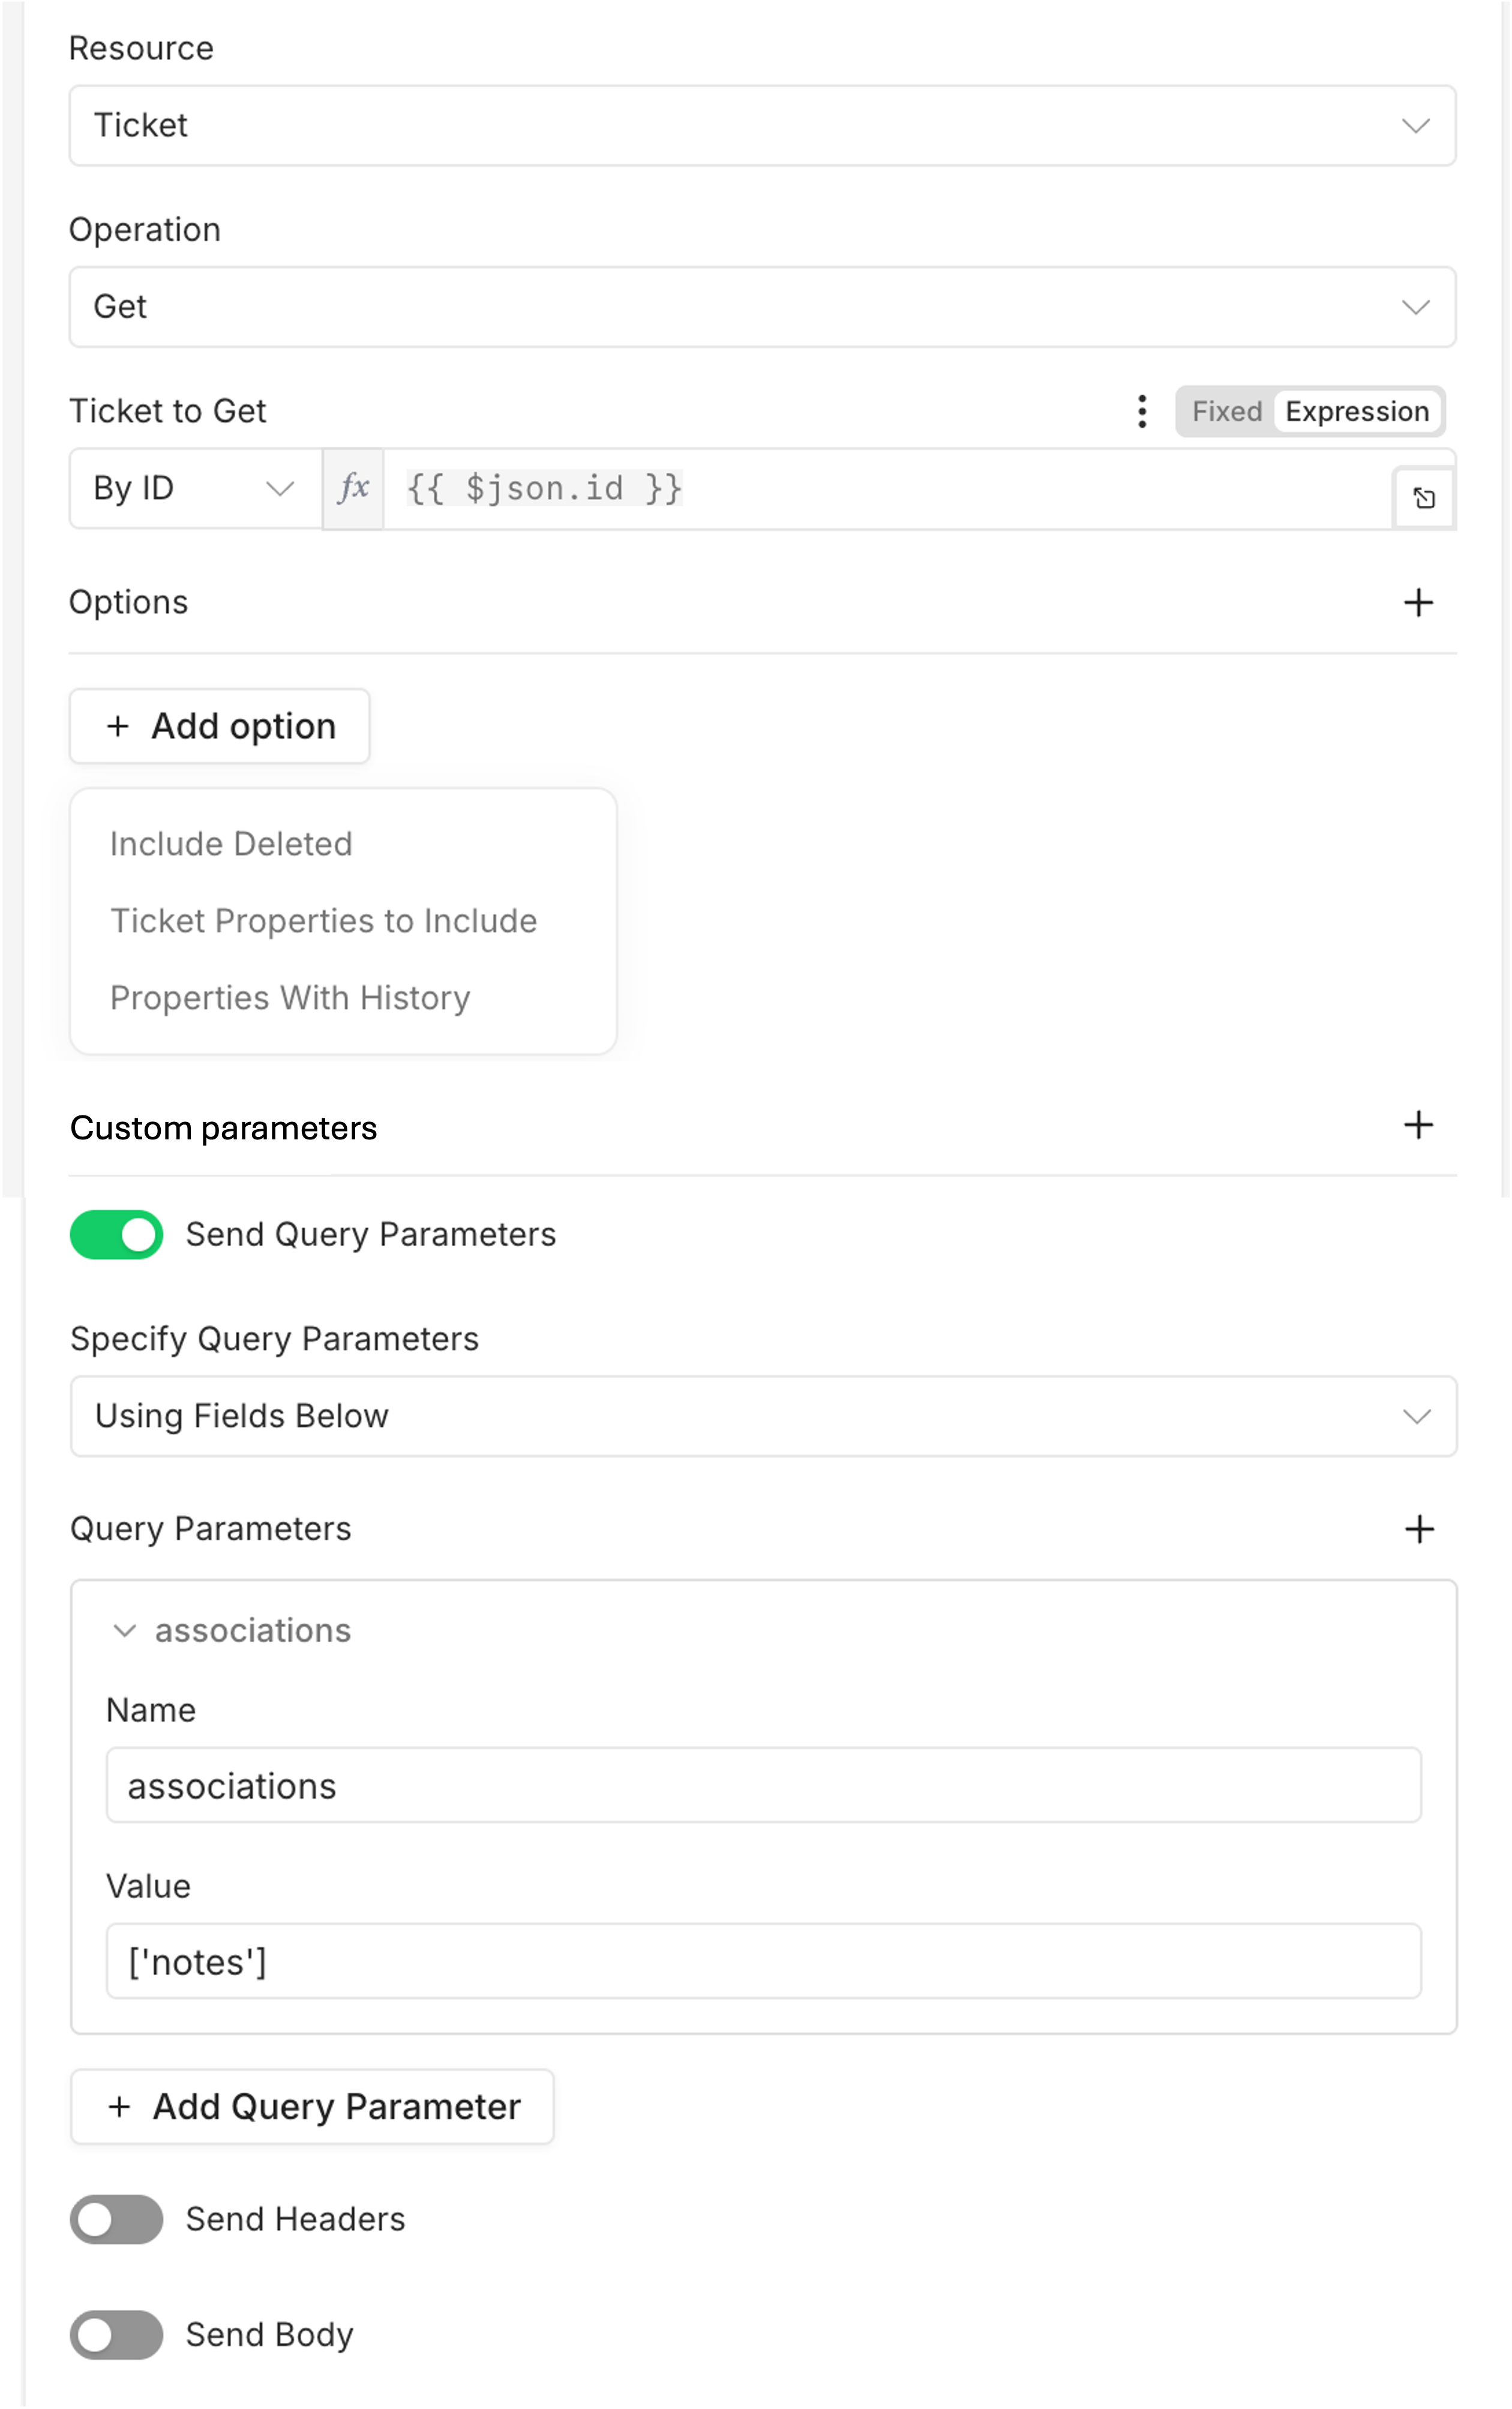The width and height of the screenshot is (1512, 2409).
Task: Select Properties With History option
Action: click(290, 998)
